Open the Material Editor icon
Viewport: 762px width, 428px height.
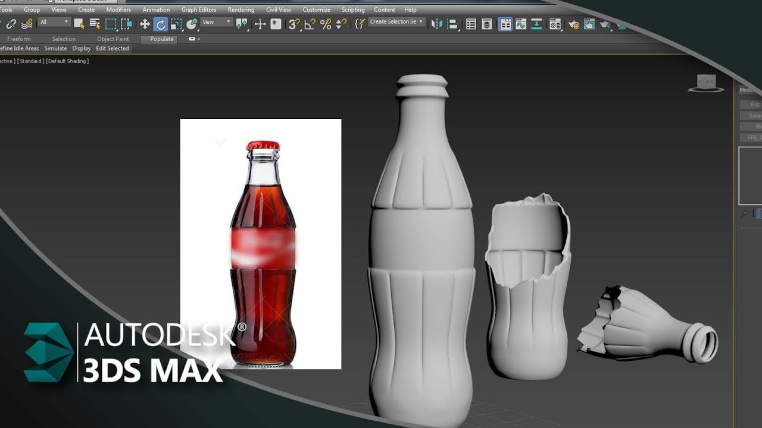(x=555, y=24)
